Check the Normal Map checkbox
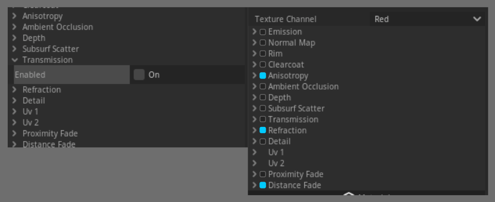 click(263, 43)
